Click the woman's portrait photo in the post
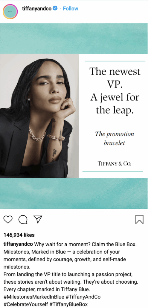The image size is (148, 308). [39, 116]
